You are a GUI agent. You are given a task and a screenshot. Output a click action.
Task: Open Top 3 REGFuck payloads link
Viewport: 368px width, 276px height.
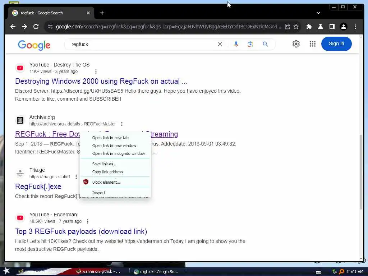(81, 231)
